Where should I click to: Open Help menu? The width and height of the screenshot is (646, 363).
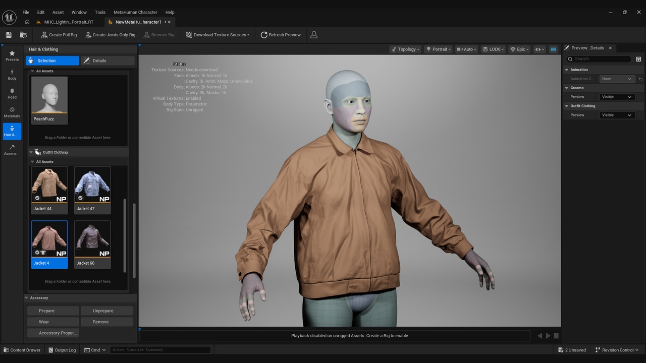[170, 12]
